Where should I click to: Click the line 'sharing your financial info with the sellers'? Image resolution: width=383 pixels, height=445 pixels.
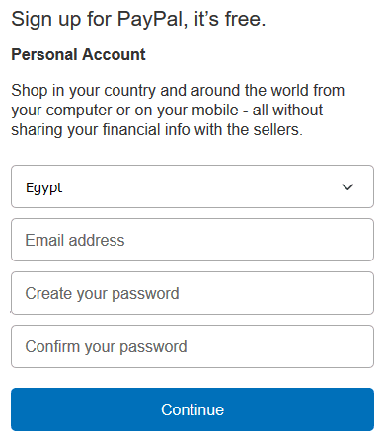click(x=157, y=130)
